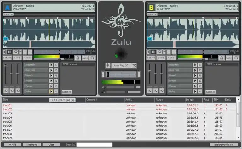Open loop options dropdown on Deck A
This screenshot has width=242, height=149.
coord(20,52)
